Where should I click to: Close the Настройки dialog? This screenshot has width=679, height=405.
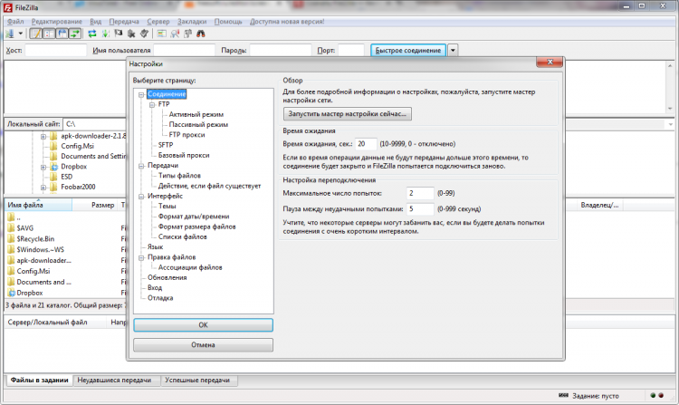pos(550,62)
